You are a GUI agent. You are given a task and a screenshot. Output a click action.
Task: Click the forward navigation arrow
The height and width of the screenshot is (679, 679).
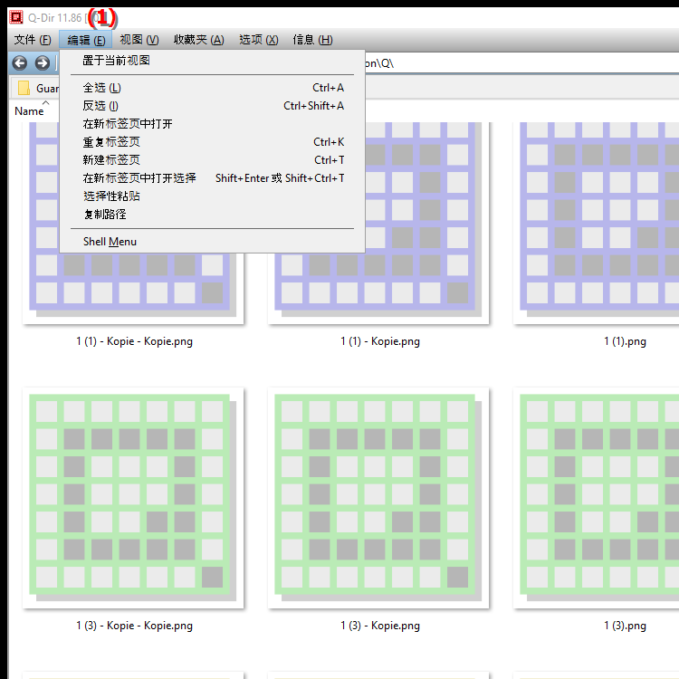pos(42,63)
